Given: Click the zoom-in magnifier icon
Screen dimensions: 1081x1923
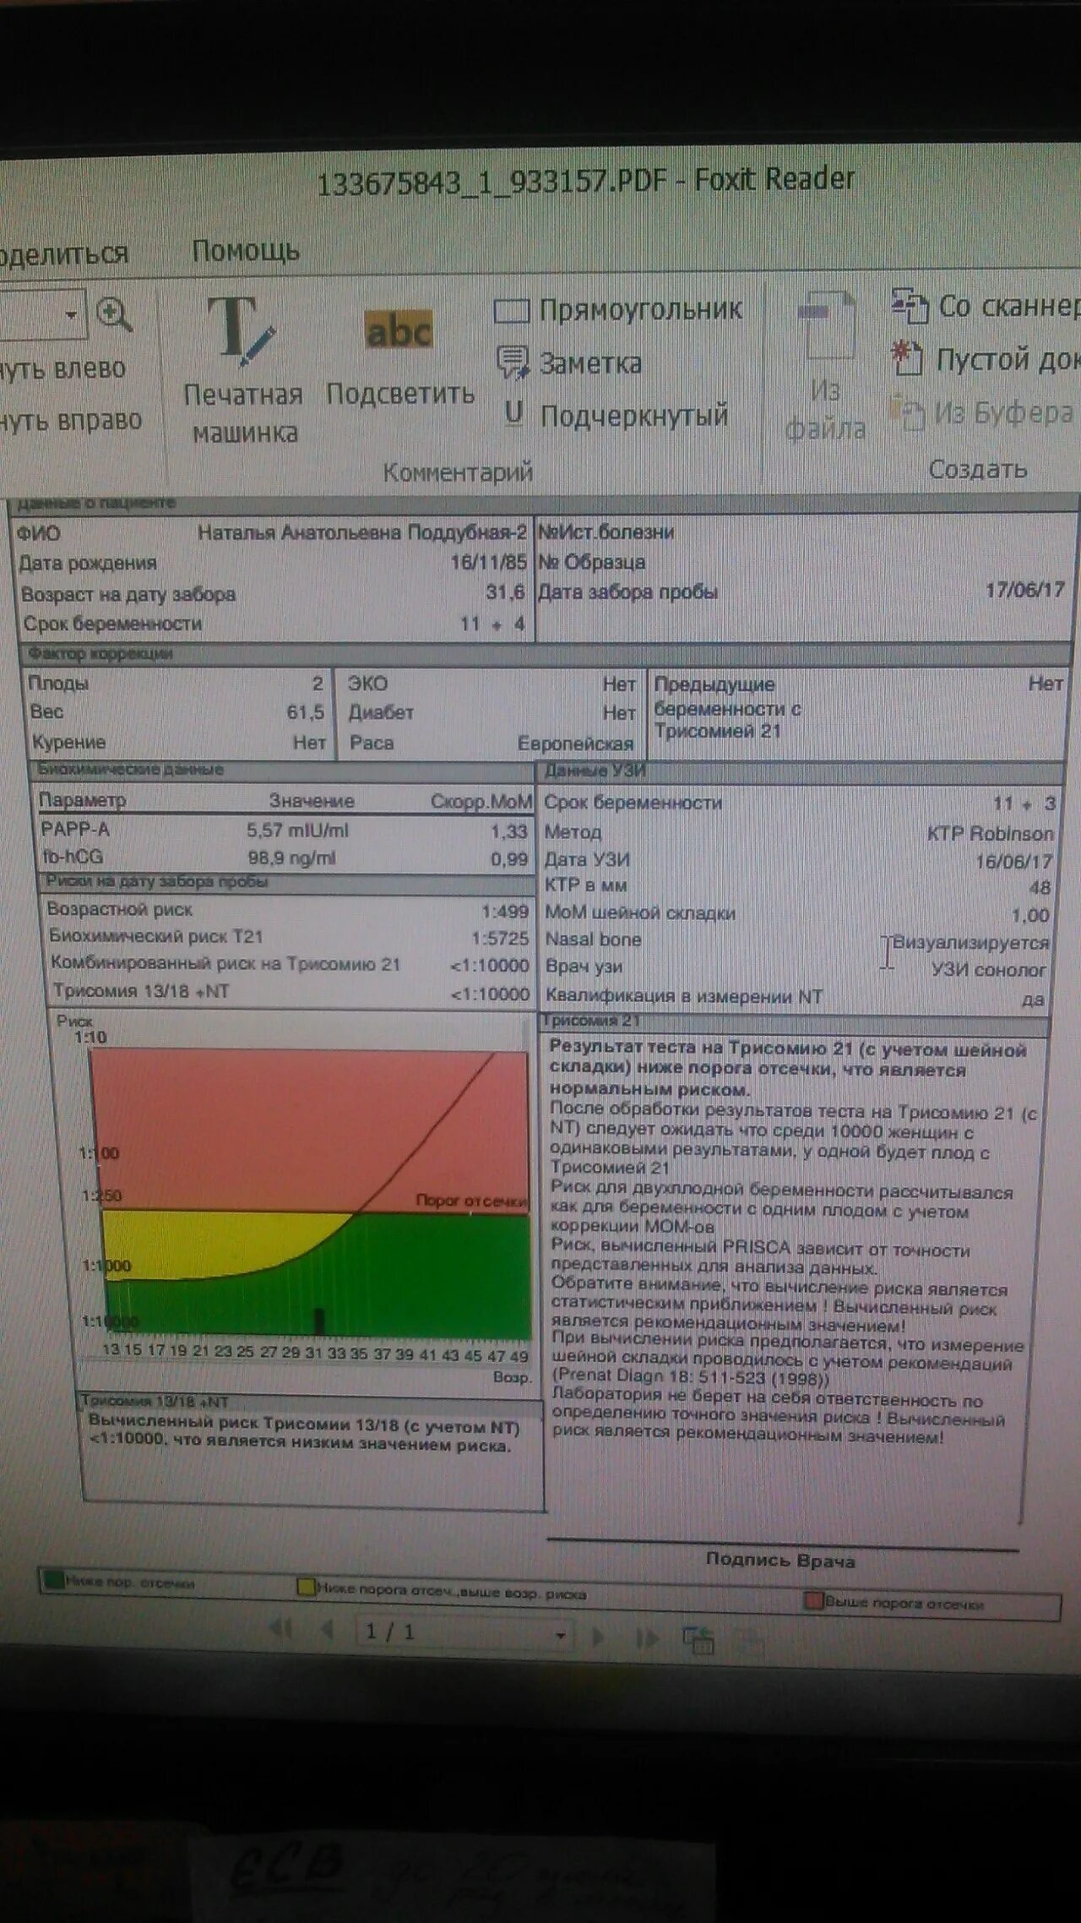Looking at the screenshot, I should pyautogui.click(x=114, y=314).
